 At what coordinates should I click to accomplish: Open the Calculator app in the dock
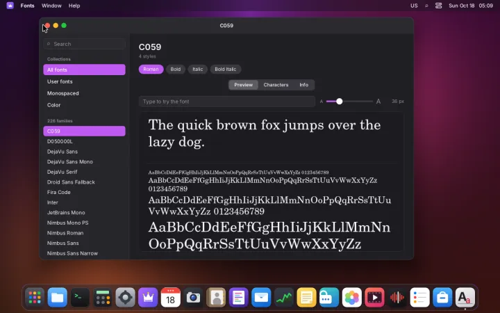[x=103, y=298]
